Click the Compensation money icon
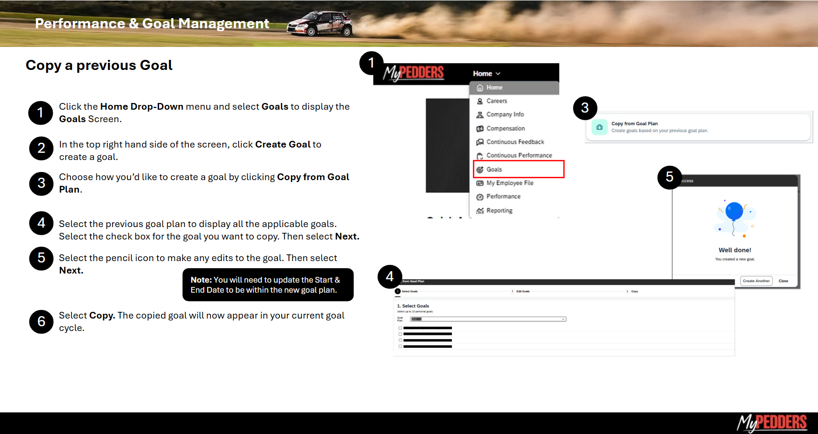 480,129
